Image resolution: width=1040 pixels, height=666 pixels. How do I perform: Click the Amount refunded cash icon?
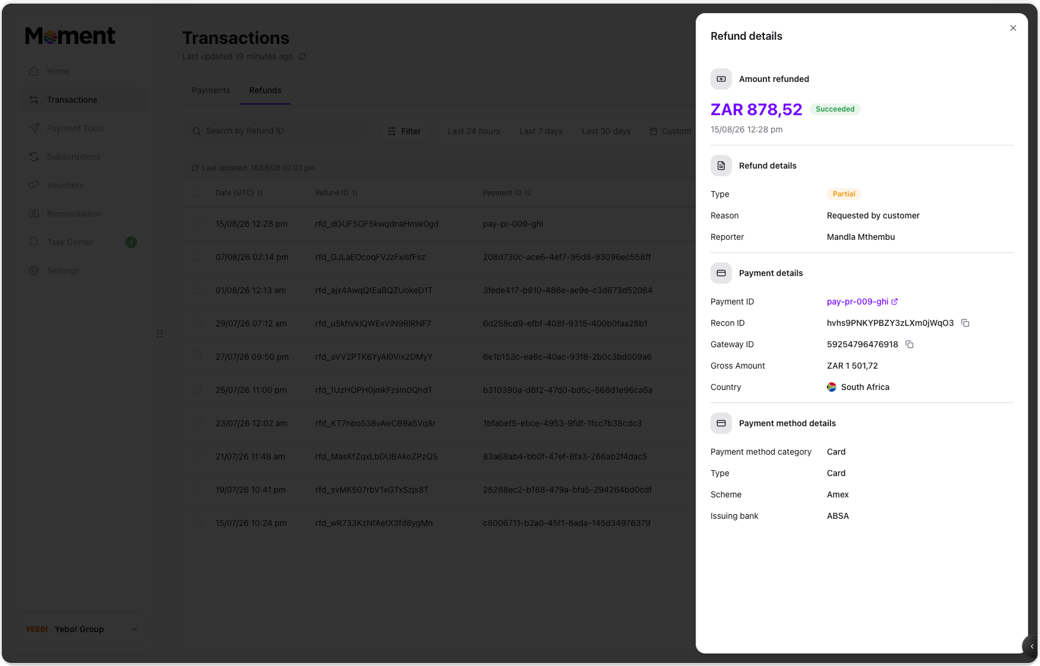click(x=721, y=79)
